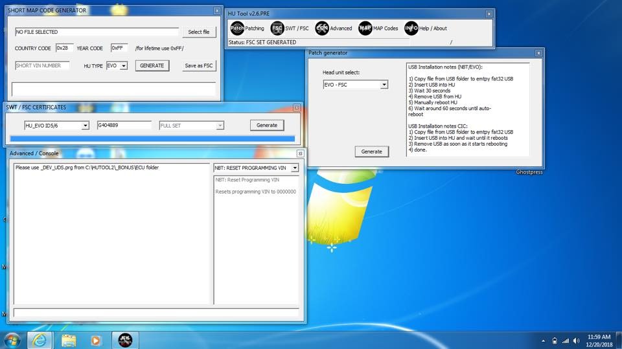This screenshot has width=622, height=349.
Task: Click the YEAR CODE 0xFF field
Action: 119,48
